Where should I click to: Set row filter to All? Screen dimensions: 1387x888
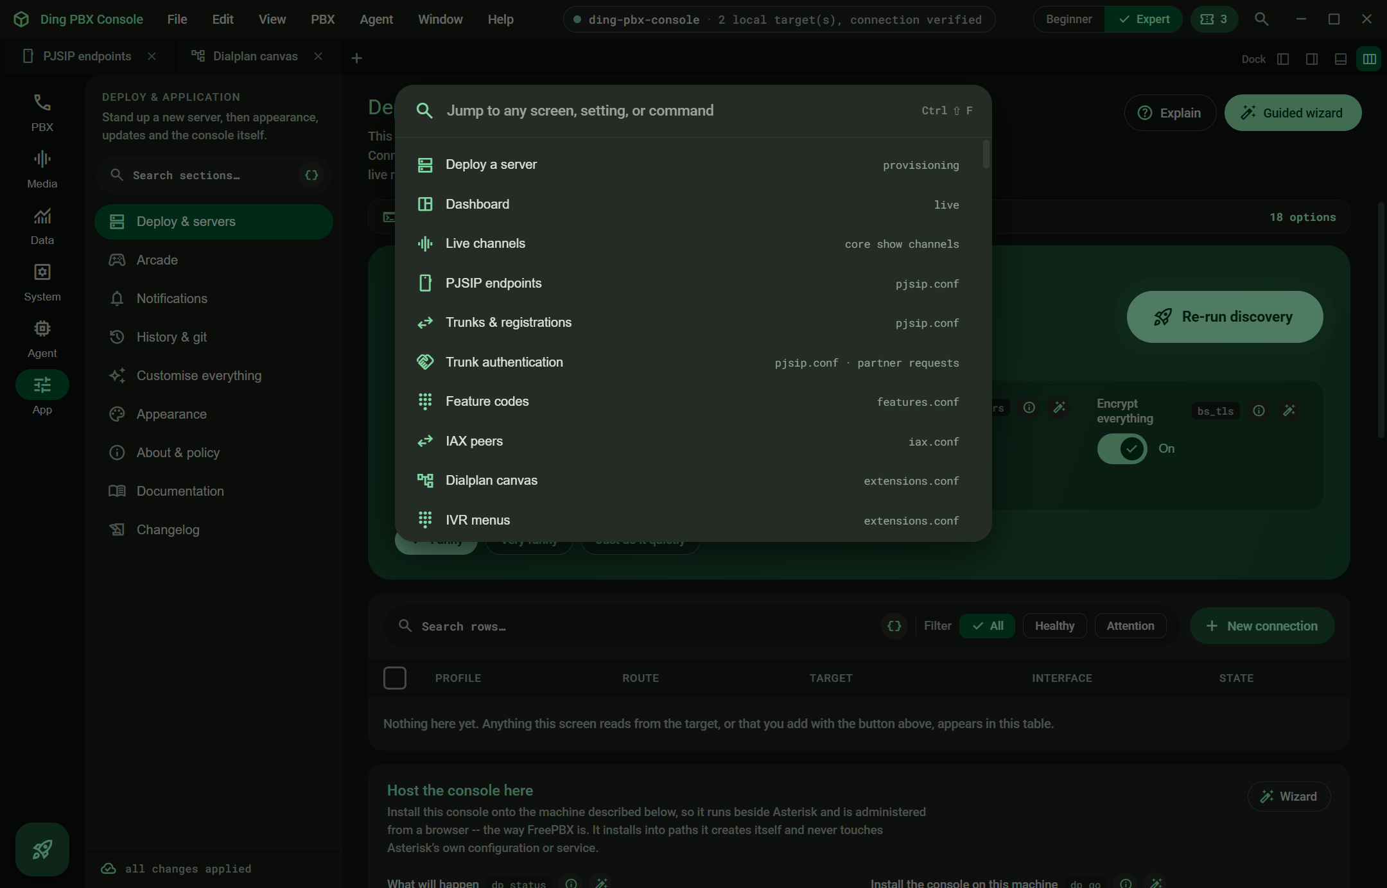coord(988,626)
